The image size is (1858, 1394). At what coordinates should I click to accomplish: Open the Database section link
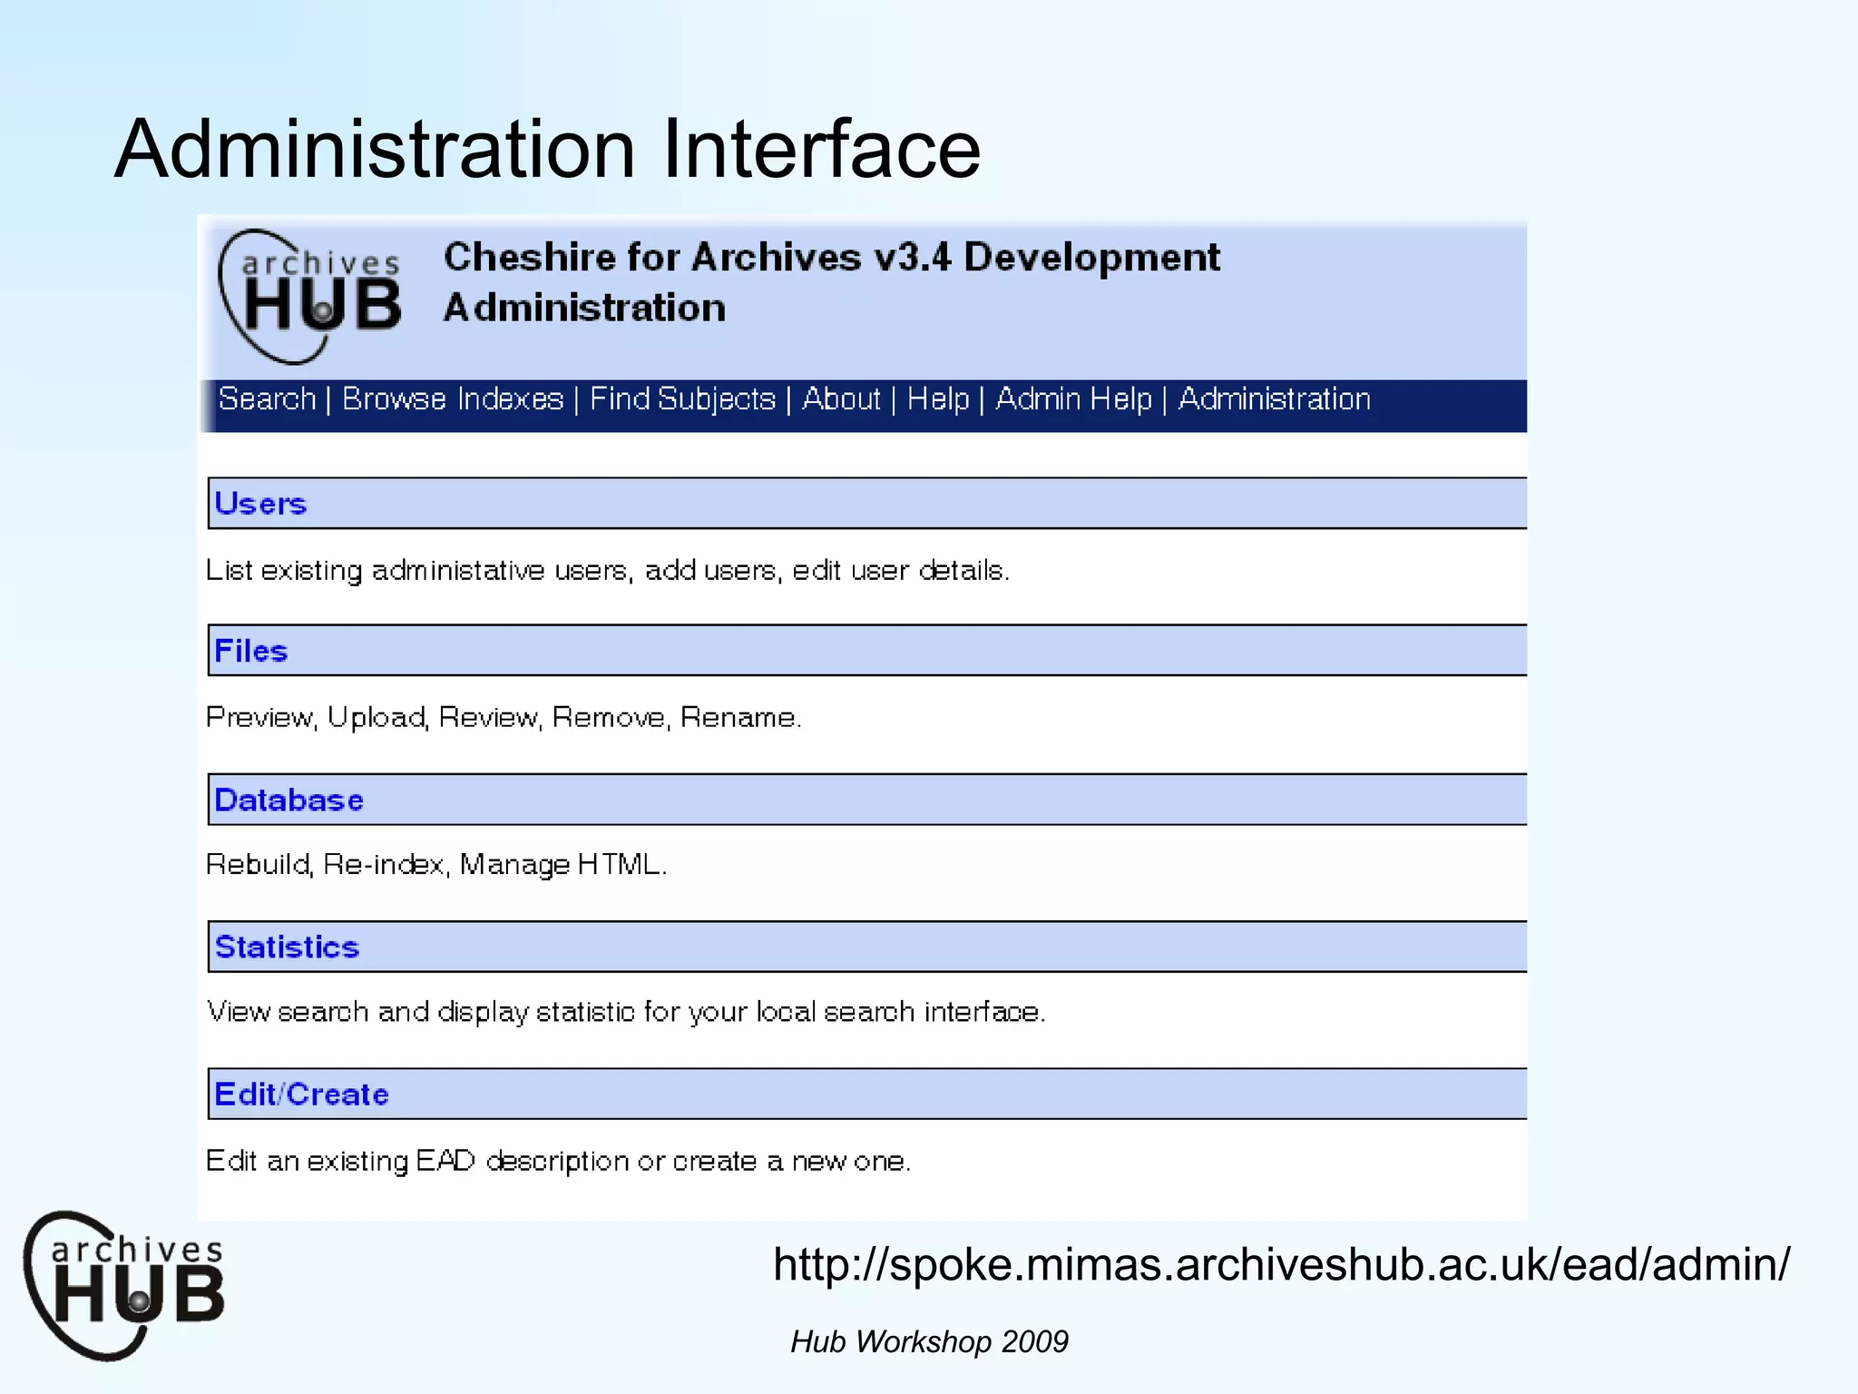point(288,800)
